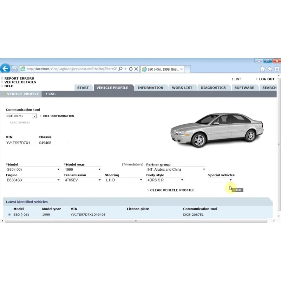Open Steering dropdown L.H.D
This screenshot has height=281, width=281.
tap(124, 180)
